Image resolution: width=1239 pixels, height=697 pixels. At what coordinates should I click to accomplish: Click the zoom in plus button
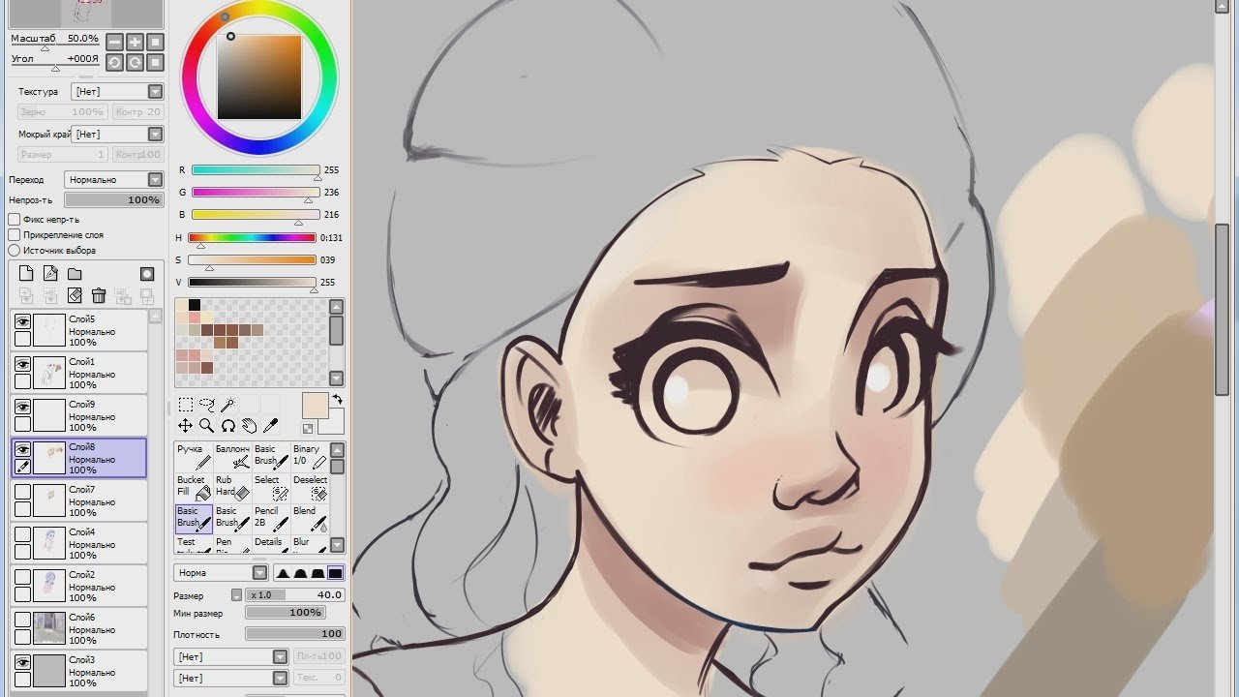tap(135, 42)
